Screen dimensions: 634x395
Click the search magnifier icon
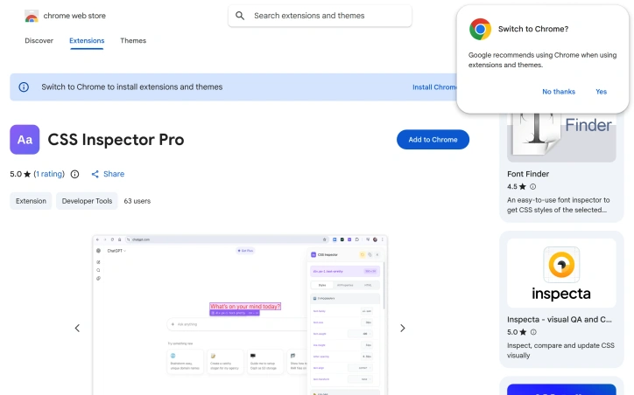pyautogui.click(x=240, y=16)
